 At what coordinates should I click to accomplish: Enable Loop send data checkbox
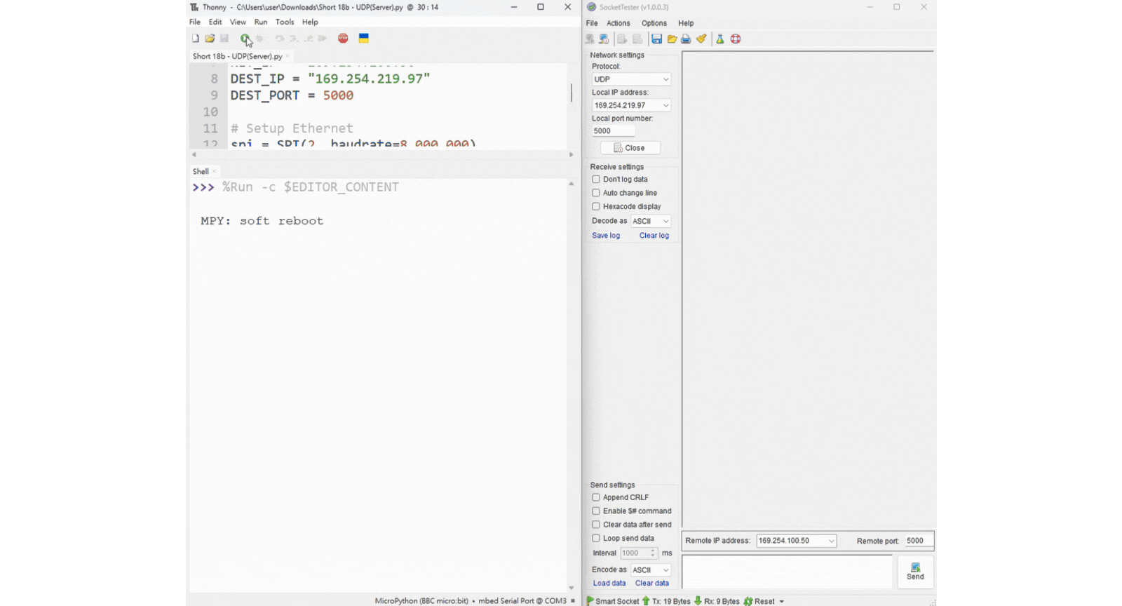click(x=596, y=539)
